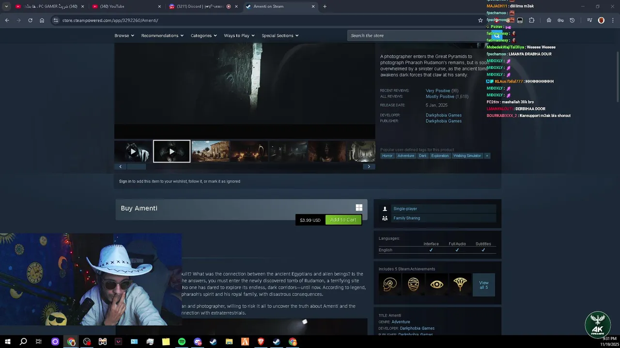Screen dimensions: 620x348
Task: Open a new browser tab with plus
Action: click(325, 6)
